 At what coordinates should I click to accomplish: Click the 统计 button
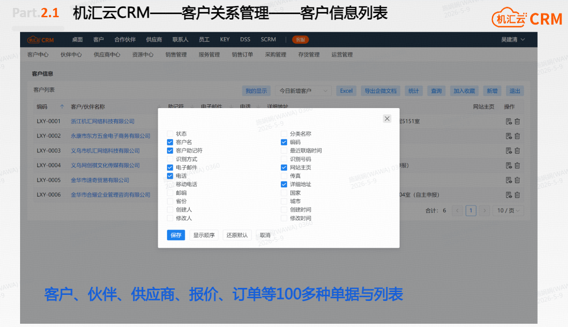point(414,91)
